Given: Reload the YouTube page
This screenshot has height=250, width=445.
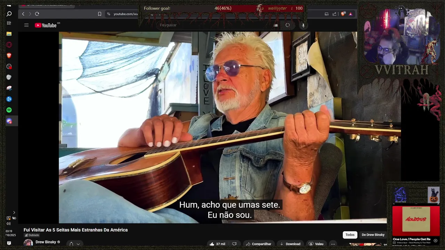Looking at the screenshot, I should (37, 14).
